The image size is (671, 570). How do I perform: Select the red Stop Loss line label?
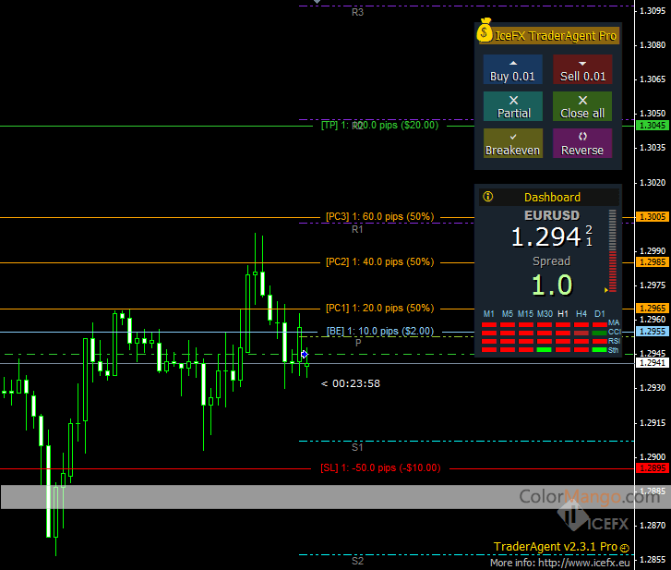tap(380, 467)
